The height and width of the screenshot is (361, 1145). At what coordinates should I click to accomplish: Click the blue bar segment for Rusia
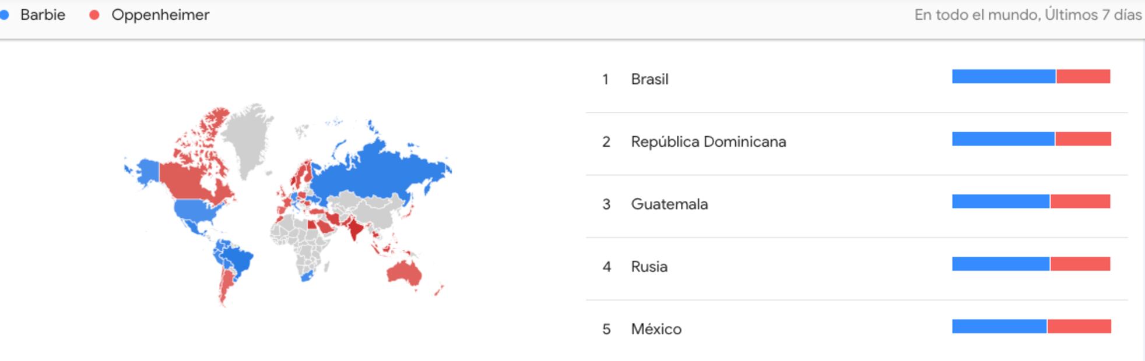pos(1000,264)
